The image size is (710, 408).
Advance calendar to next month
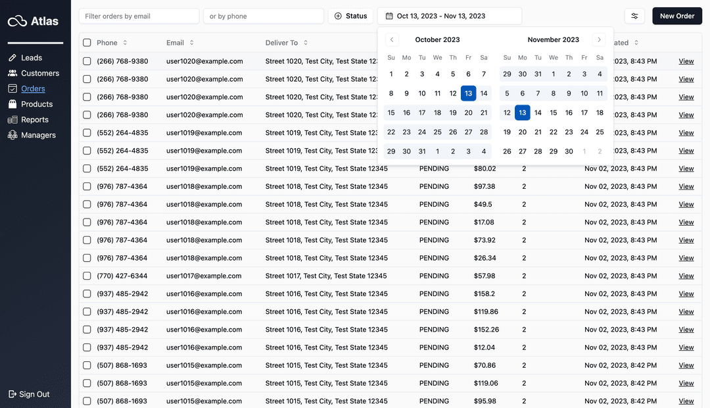[x=599, y=39]
